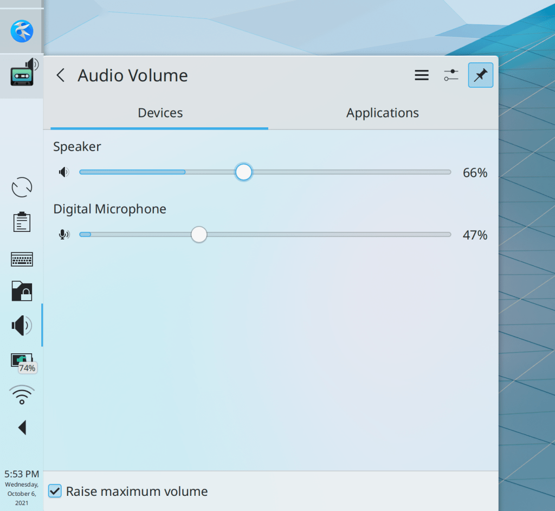
Task: Open the hamburger menu in Audio Volume
Action: point(422,75)
